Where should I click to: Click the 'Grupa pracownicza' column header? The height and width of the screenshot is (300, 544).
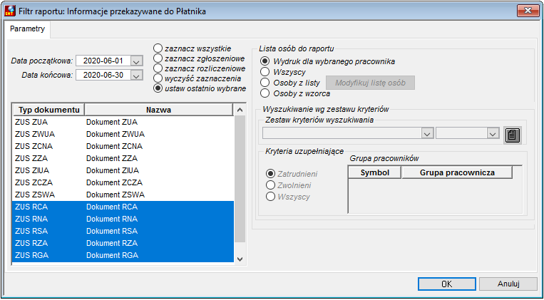[457, 172]
